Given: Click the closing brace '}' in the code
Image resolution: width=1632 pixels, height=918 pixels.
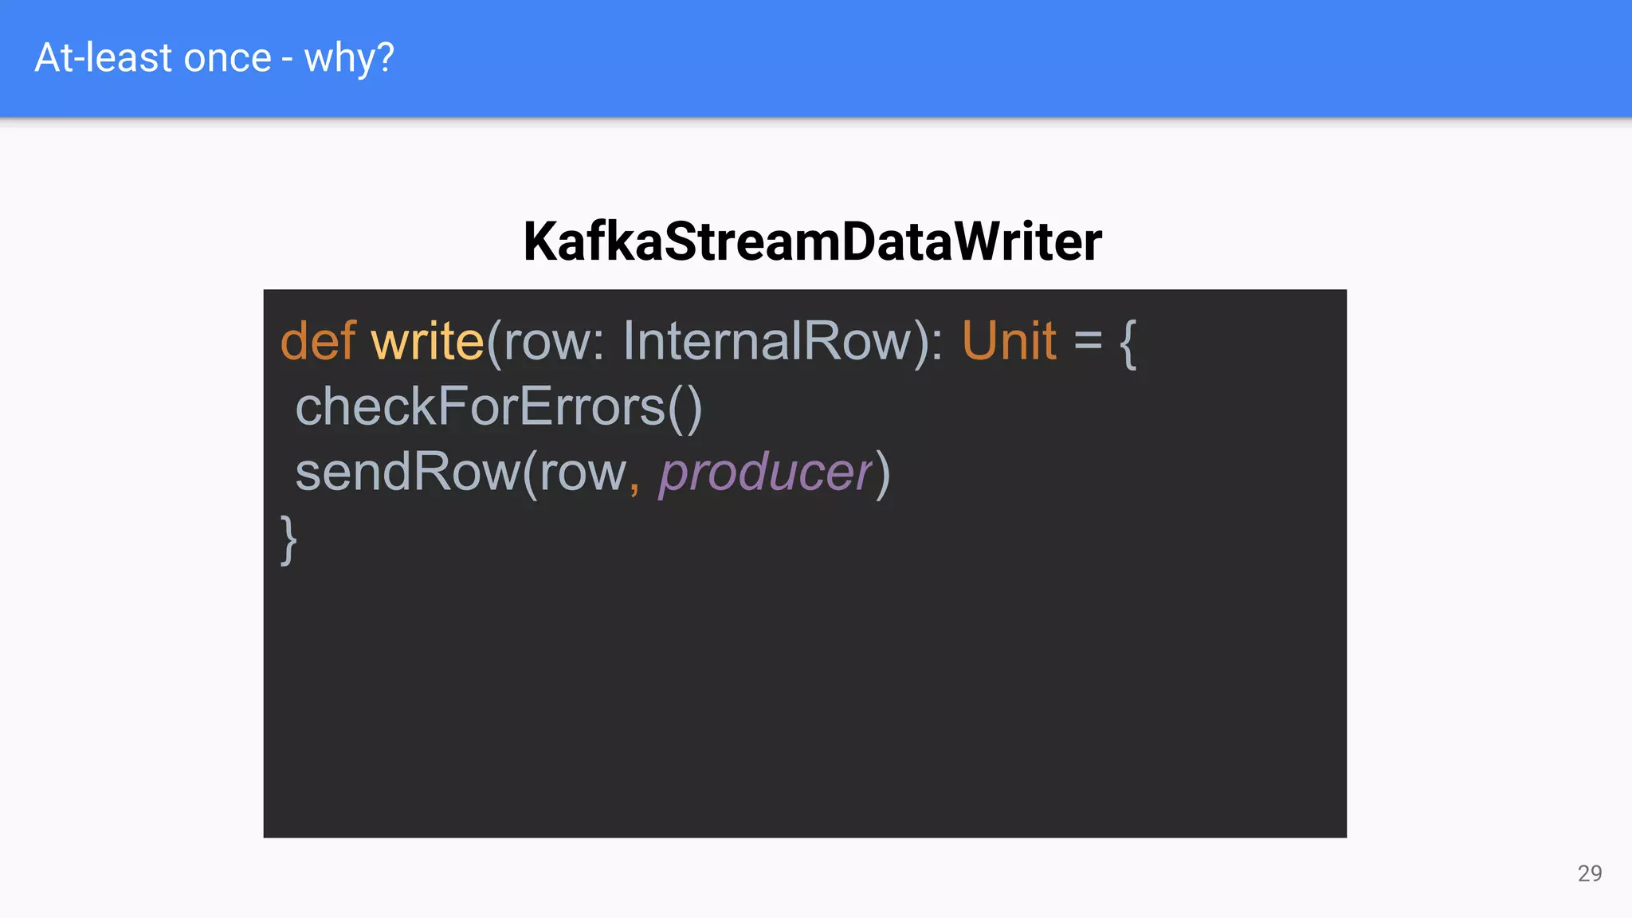Looking at the screenshot, I should click(288, 539).
